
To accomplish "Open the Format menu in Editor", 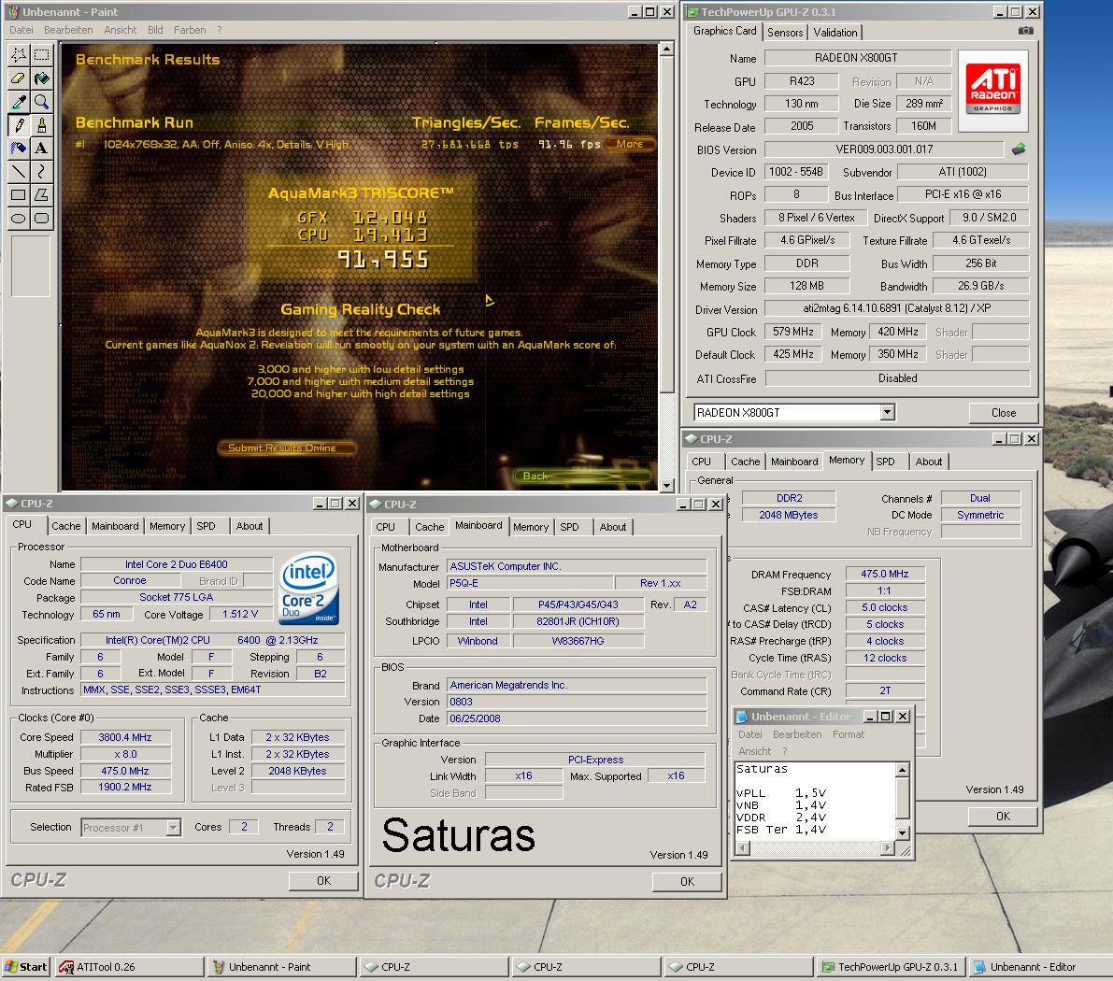I will pos(849,734).
